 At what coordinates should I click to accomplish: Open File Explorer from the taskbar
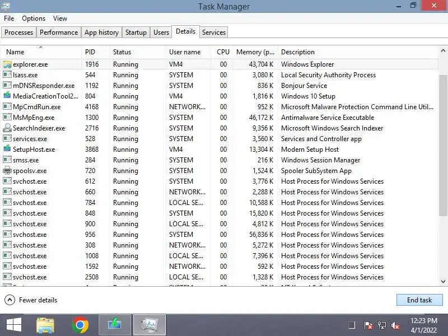coord(45,325)
